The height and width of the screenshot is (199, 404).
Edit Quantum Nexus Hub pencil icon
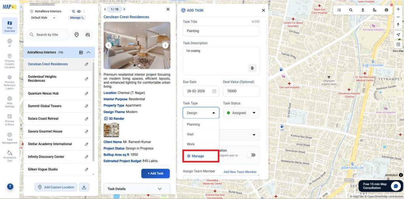point(86,94)
